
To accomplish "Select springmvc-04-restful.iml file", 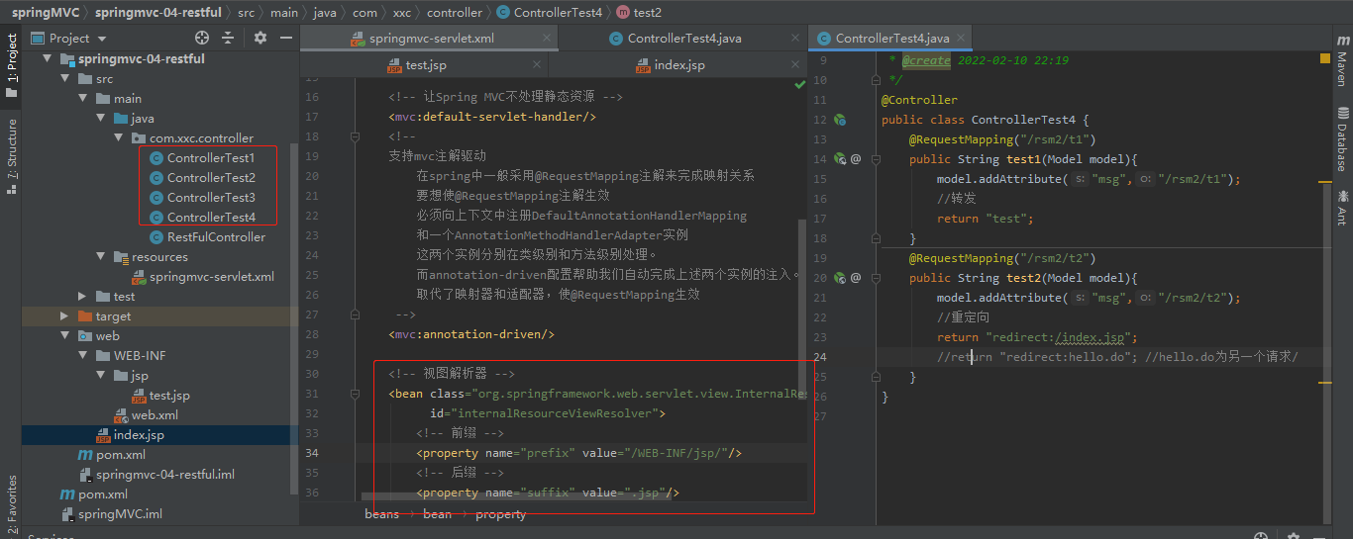I will [156, 475].
